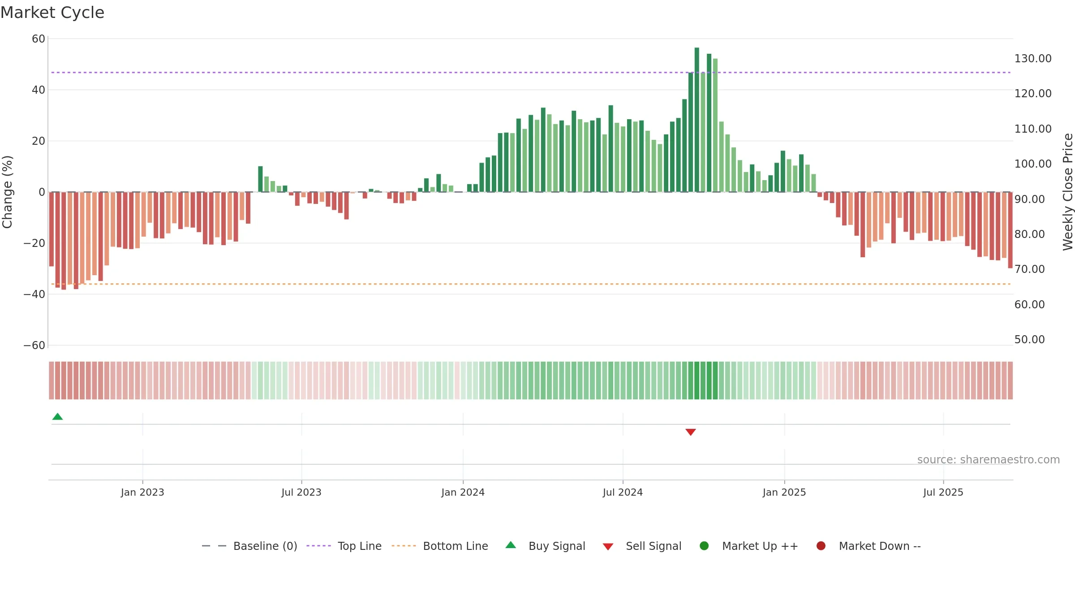Image resolution: width=1075 pixels, height=605 pixels.
Task: Click the green triangle icon in legend
Action: 511,545
